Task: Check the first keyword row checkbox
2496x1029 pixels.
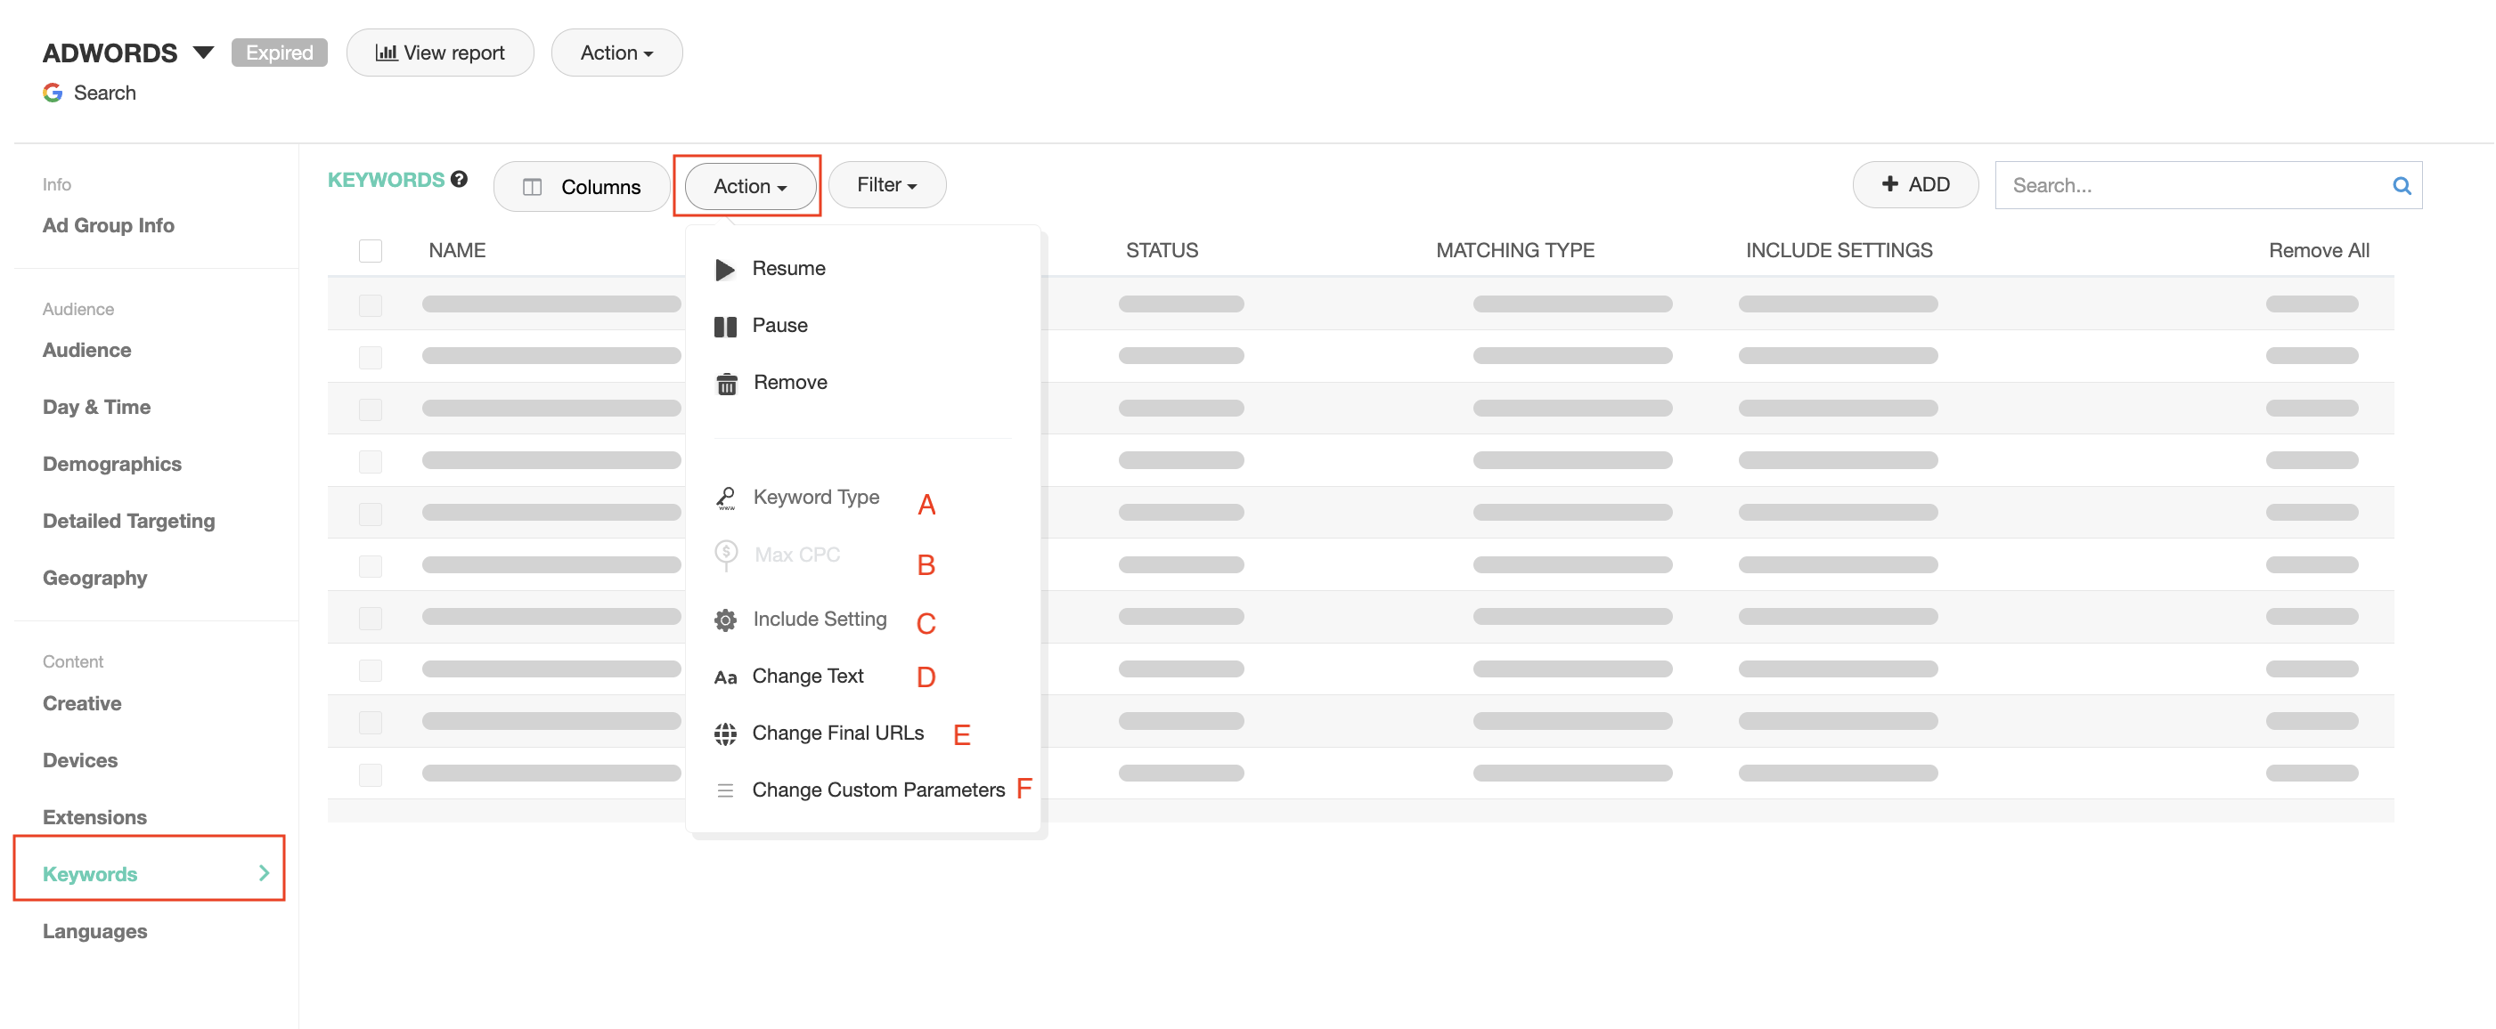Action: coord(371,305)
